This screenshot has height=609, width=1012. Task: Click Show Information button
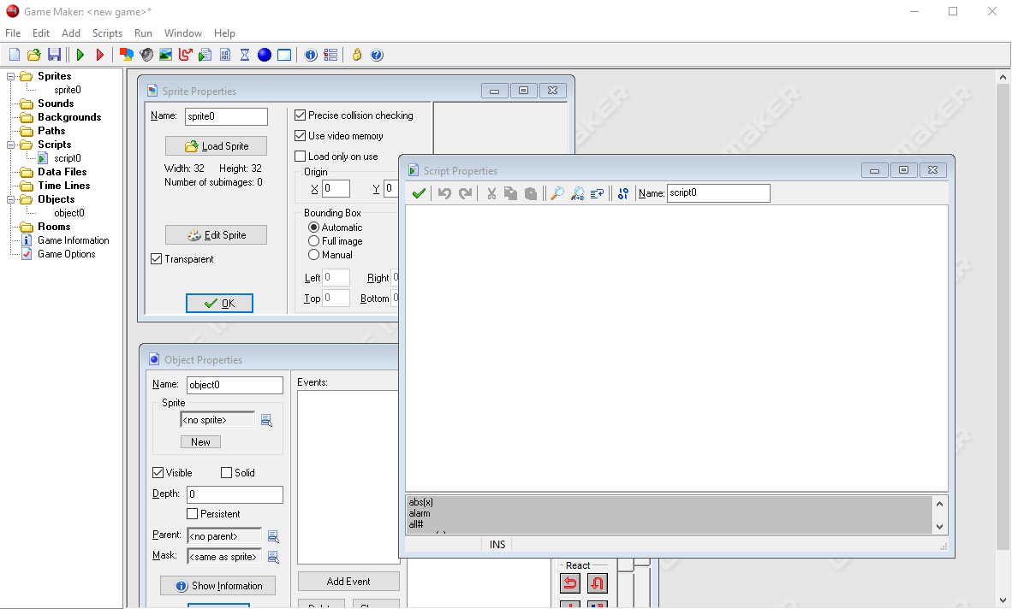[218, 586]
